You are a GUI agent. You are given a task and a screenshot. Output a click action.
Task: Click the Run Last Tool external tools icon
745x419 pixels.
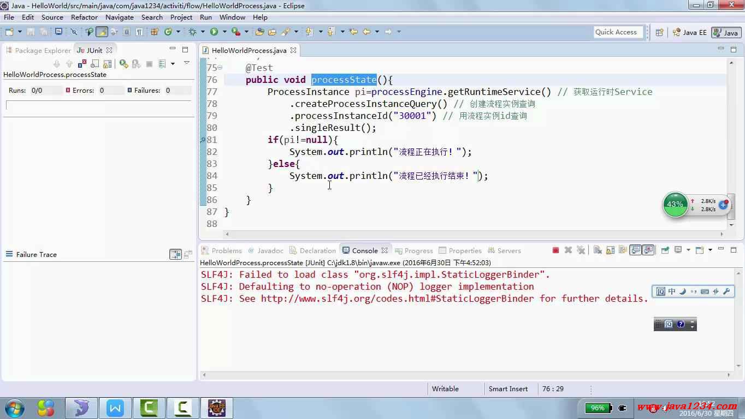point(236,32)
